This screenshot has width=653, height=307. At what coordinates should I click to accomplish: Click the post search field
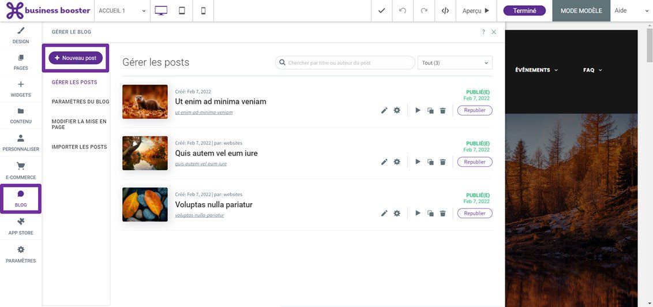[345, 63]
